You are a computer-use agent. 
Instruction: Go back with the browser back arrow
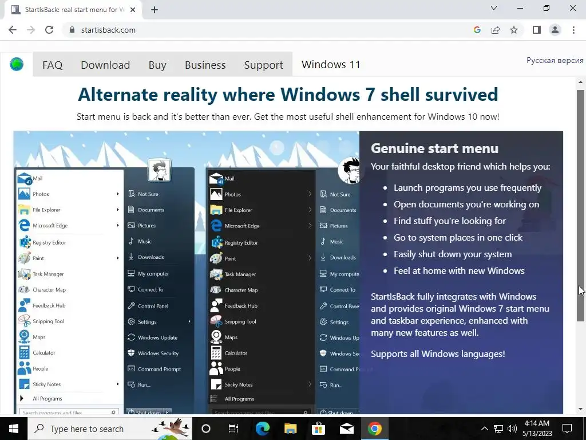tap(13, 30)
